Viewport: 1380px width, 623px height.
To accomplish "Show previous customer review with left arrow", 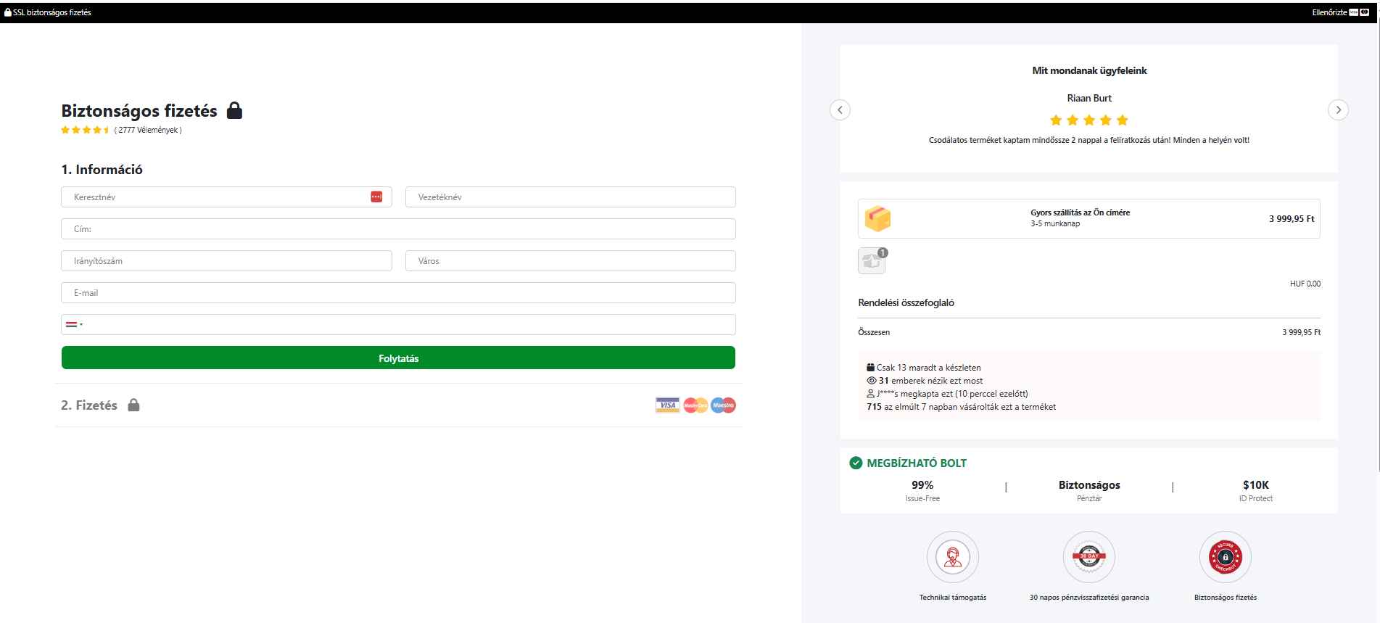I will 840,110.
